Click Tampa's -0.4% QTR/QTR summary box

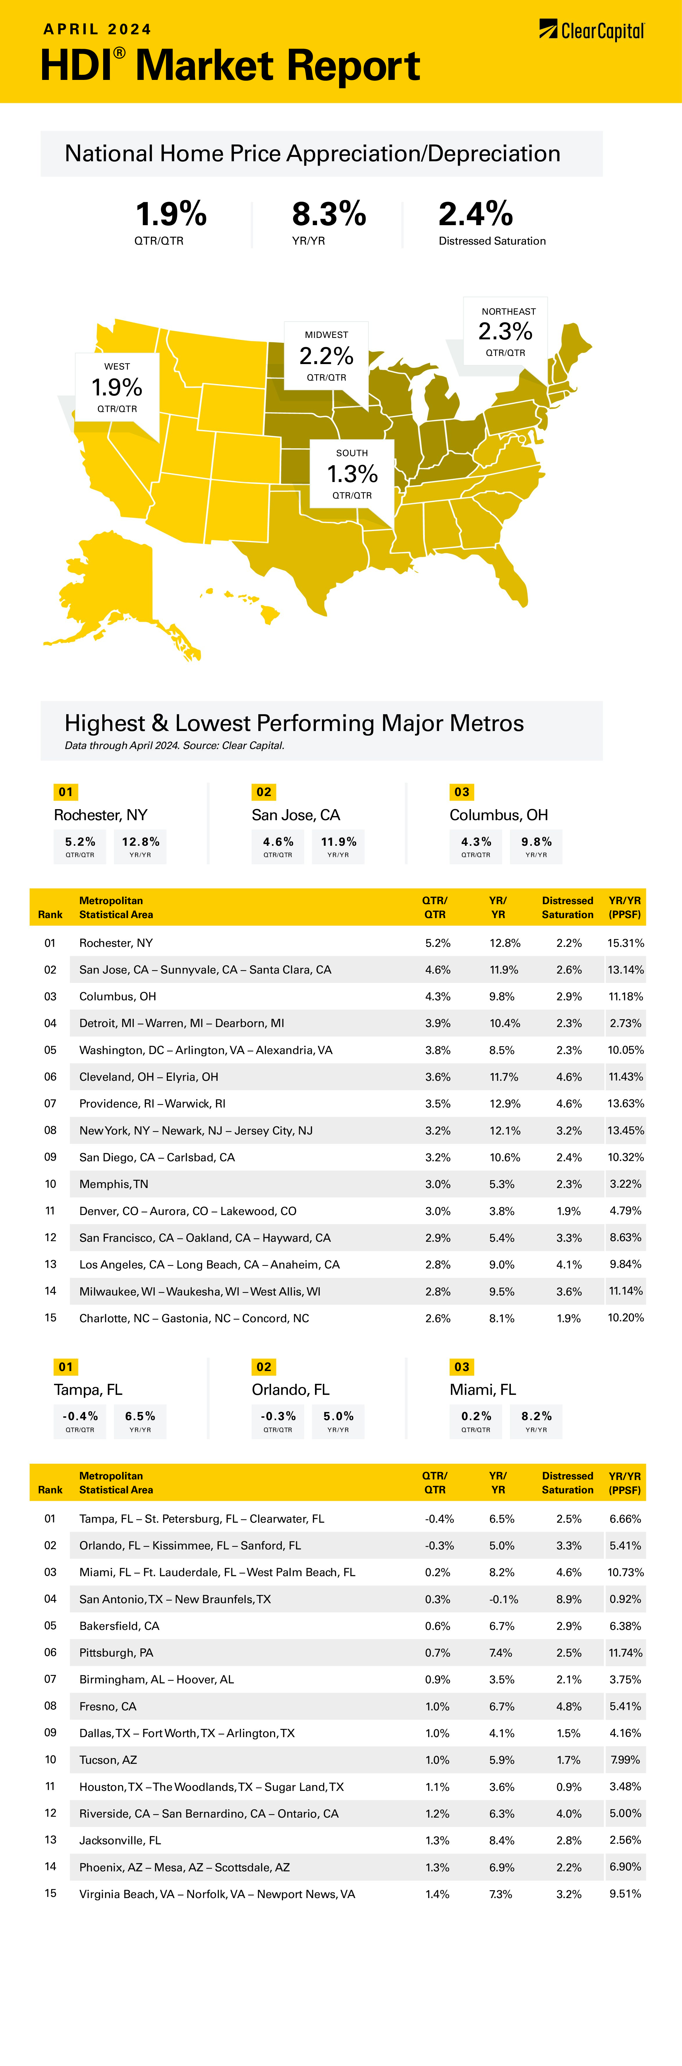(80, 1421)
